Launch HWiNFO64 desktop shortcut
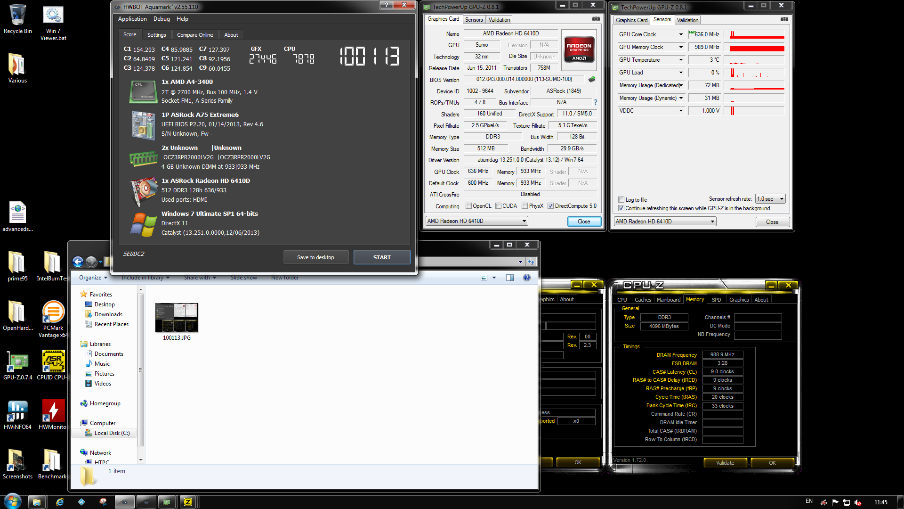Image resolution: width=904 pixels, height=509 pixels. click(x=17, y=415)
